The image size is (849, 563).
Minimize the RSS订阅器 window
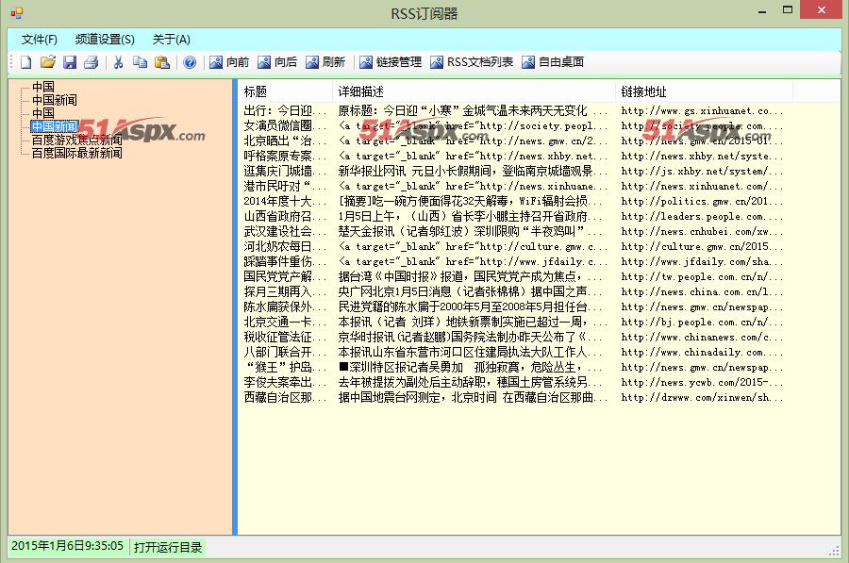(x=762, y=11)
